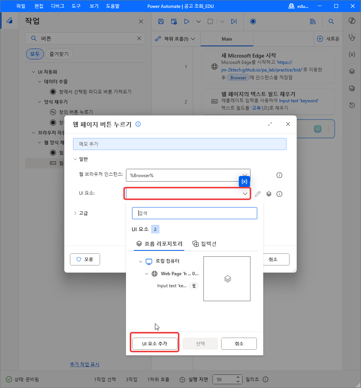Clear the 버튼 search text
This screenshot has height=388, width=361.
(139, 38)
